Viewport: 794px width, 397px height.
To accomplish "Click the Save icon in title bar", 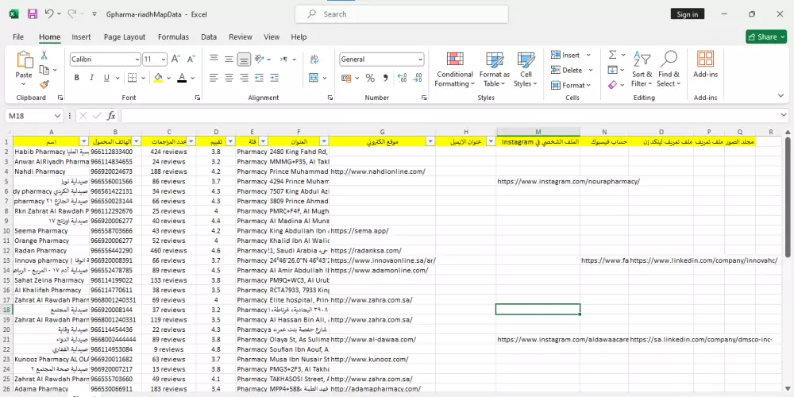I will point(33,14).
